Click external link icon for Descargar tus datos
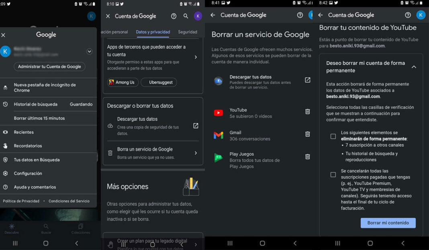The width and height of the screenshot is (429, 250). tap(196, 126)
